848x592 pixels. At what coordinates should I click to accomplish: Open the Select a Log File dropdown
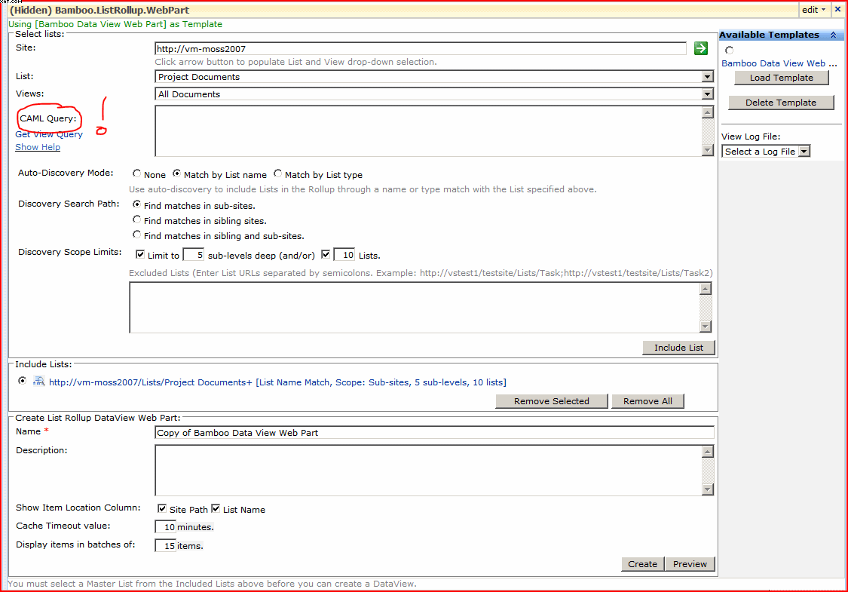click(x=804, y=152)
